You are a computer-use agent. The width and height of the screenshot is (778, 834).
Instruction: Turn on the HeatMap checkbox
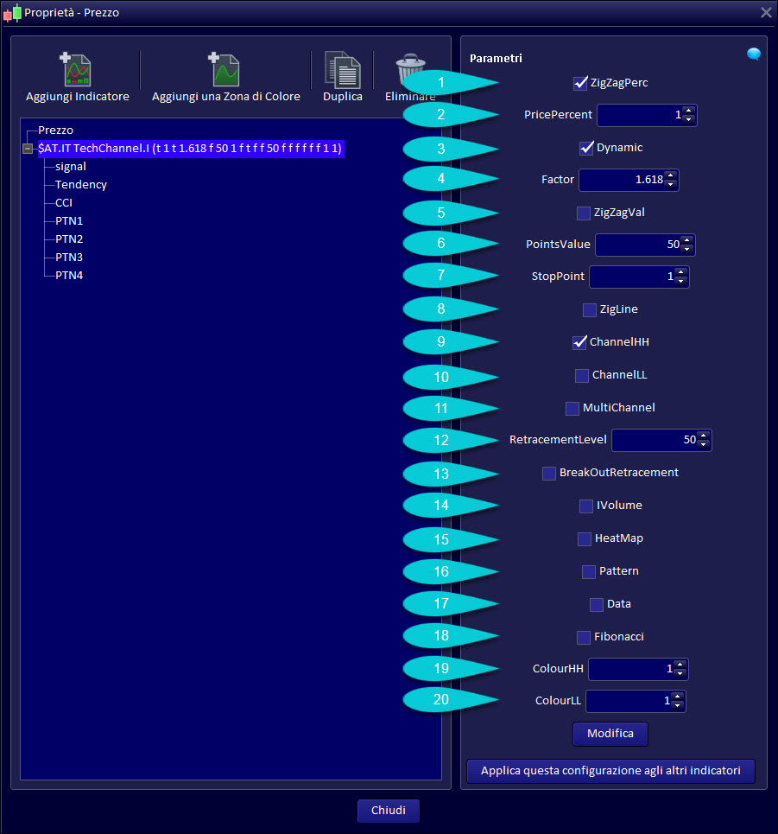click(585, 538)
